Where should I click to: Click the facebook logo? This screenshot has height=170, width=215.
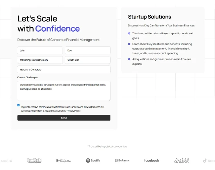point(151,160)
